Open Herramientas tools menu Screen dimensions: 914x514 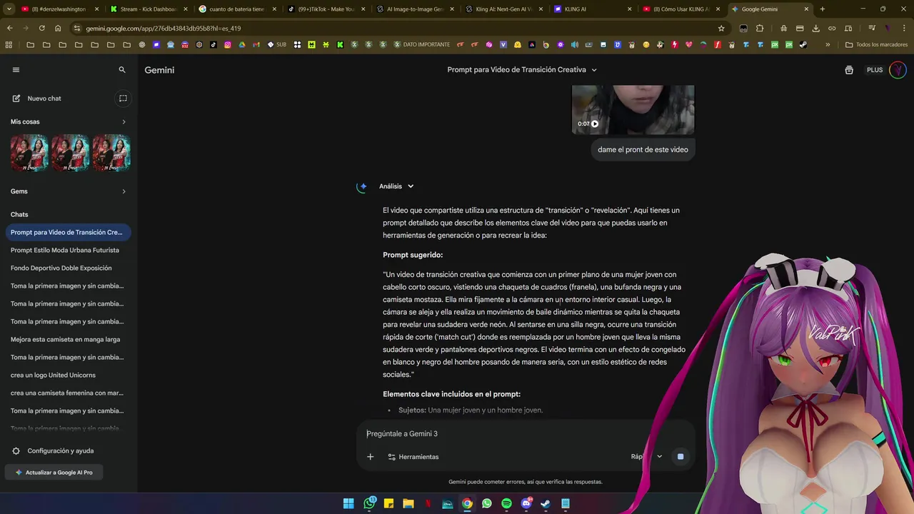point(413,457)
